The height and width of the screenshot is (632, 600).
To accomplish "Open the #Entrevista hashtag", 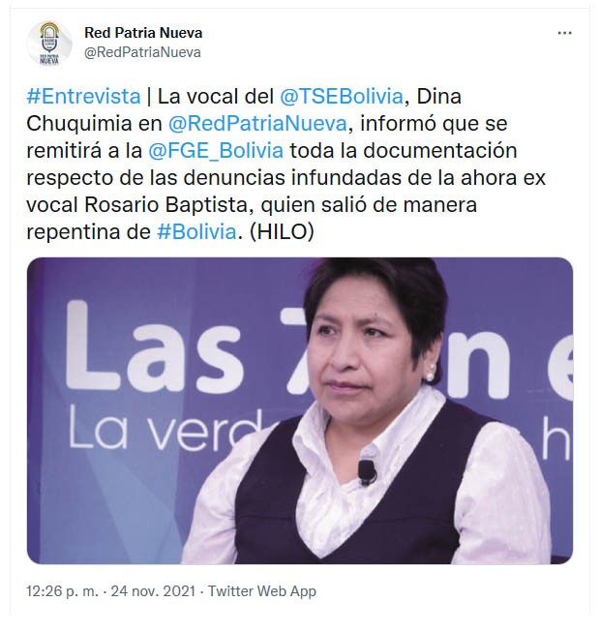I will click(x=83, y=97).
